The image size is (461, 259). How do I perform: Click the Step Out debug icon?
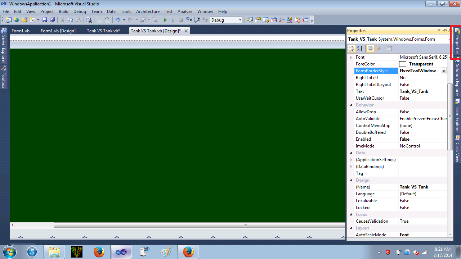(x=205, y=20)
